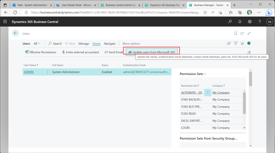Focus the browser address bar URL
This screenshot has width=275, height=153.
[x=116, y=12]
